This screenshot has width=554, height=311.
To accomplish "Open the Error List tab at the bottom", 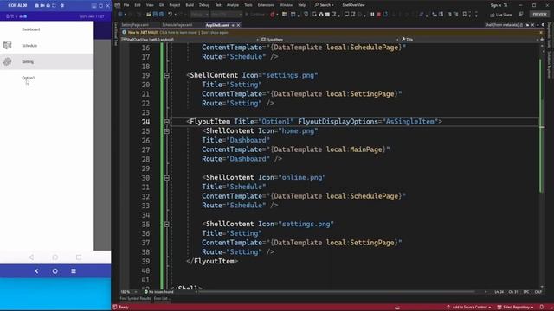I will pos(161,299).
